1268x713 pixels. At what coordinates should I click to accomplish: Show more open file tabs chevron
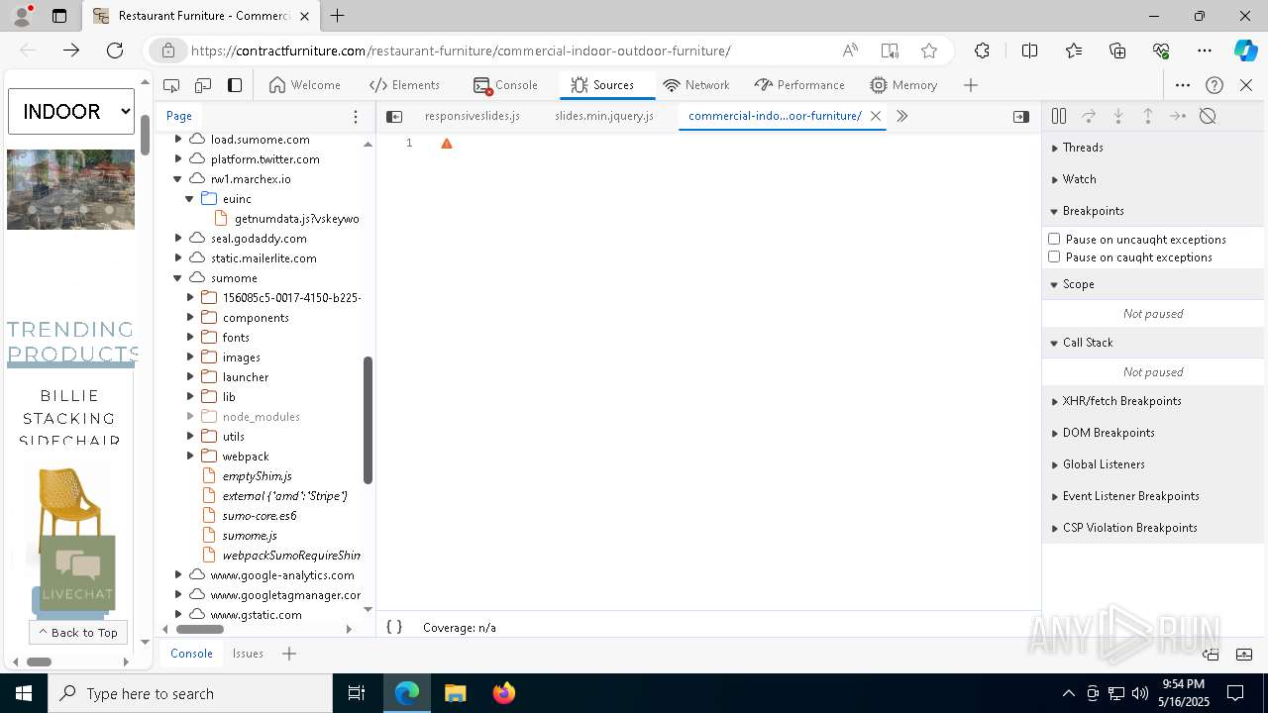tap(901, 116)
